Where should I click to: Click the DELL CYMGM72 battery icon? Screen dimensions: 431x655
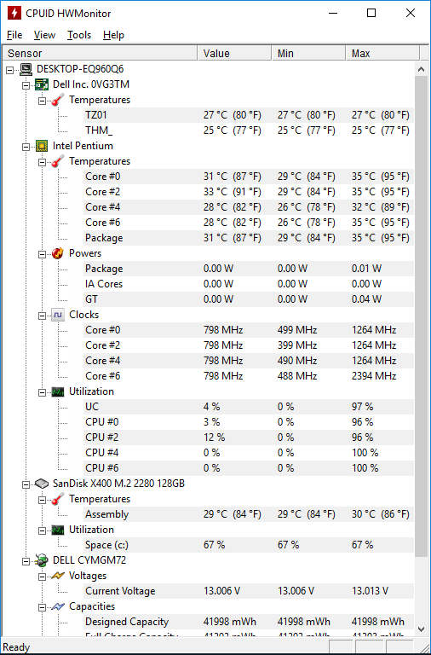coord(42,560)
